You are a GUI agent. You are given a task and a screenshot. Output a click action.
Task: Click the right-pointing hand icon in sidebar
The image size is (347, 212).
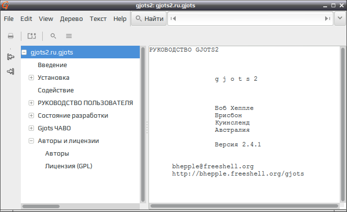[x=10, y=71]
